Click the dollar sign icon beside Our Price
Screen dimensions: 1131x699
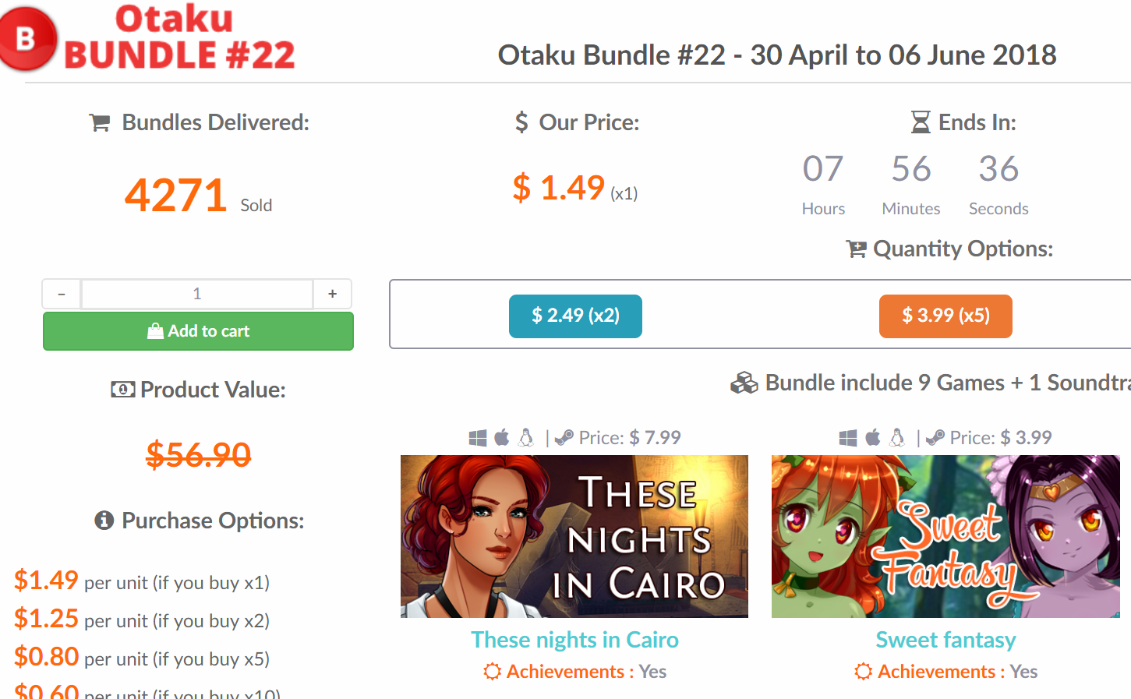[x=521, y=122]
